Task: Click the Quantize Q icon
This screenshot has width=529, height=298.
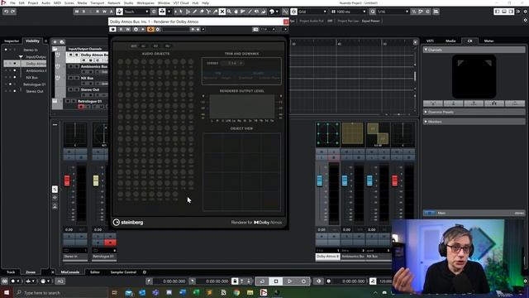Action: 373,12
